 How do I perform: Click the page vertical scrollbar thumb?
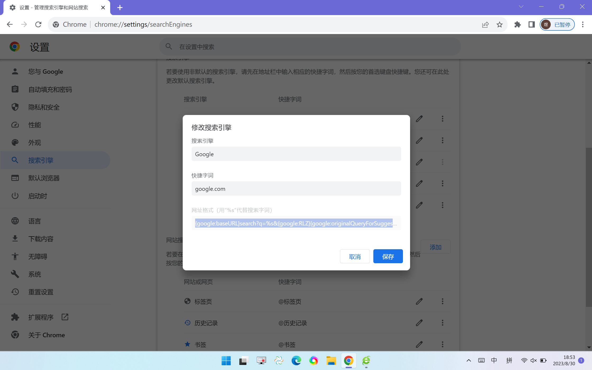(x=589, y=227)
